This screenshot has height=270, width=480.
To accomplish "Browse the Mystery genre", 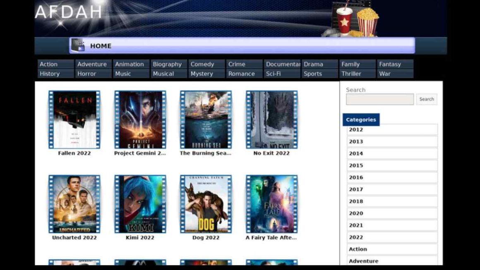I will pos(206,74).
